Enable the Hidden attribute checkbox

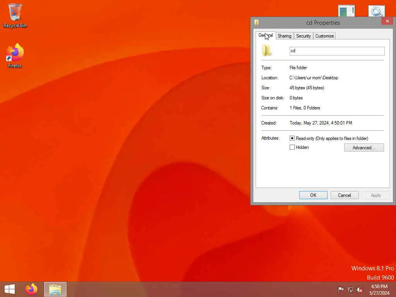click(292, 147)
